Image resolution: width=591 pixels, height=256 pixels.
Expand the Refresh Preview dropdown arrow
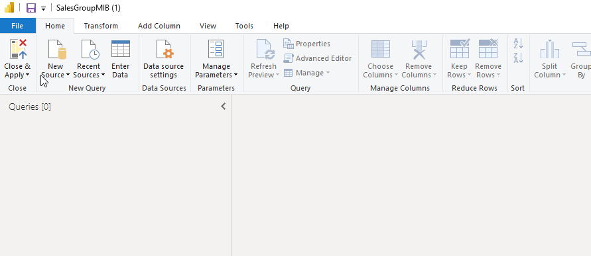click(278, 75)
